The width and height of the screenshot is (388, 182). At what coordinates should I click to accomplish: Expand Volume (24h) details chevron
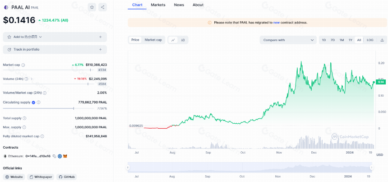tap(32, 79)
